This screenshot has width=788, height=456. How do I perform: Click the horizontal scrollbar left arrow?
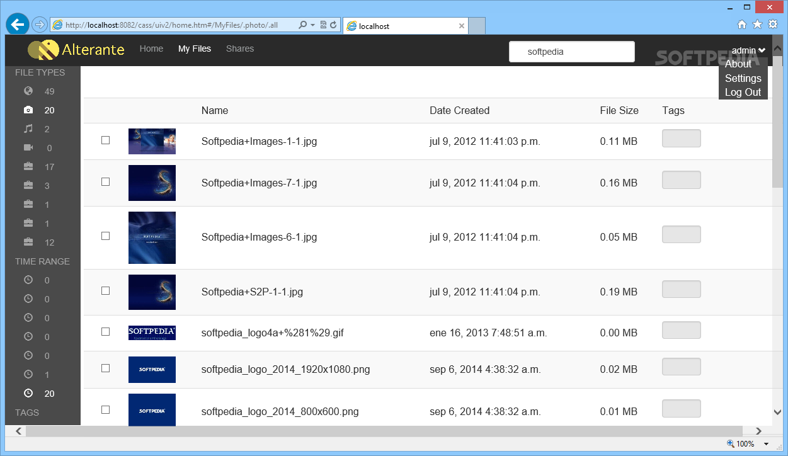19,431
